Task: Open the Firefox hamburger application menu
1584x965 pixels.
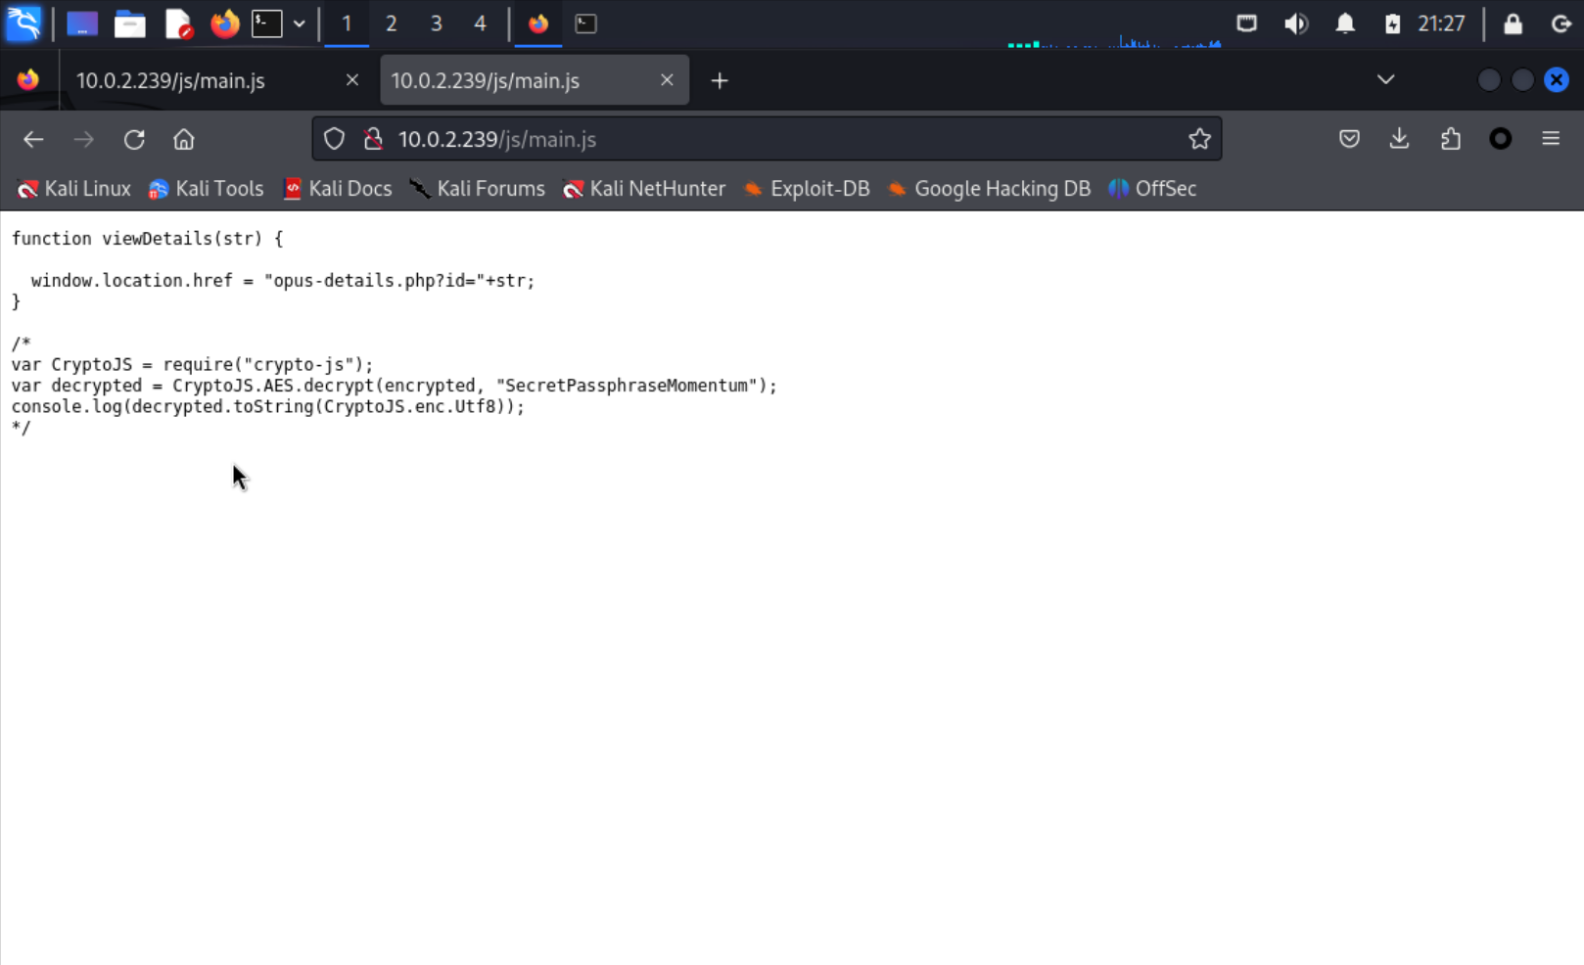Action: pos(1551,139)
